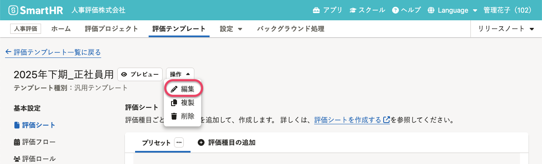Click the plus icon for 評価種目の追加
The width and height of the screenshot is (542, 164).
coord(201,142)
